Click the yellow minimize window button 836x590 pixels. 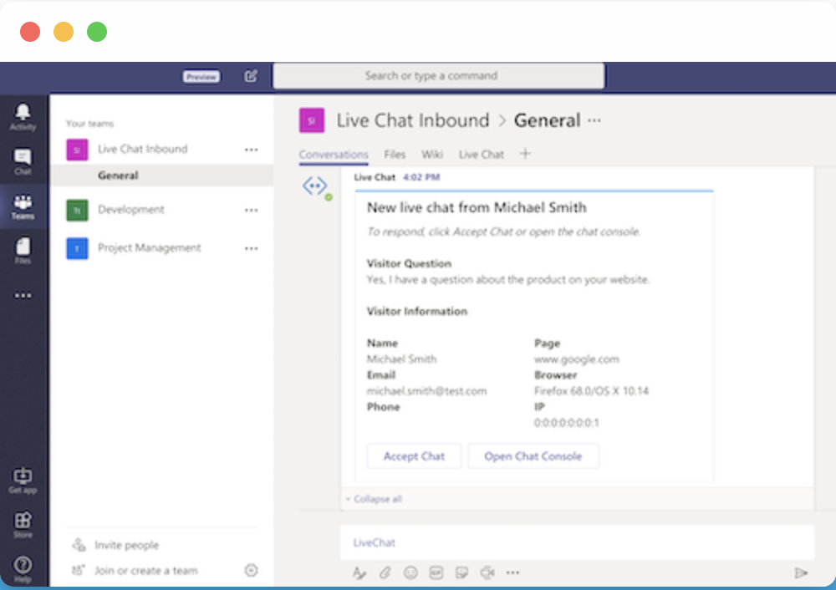[x=64, y=32]
